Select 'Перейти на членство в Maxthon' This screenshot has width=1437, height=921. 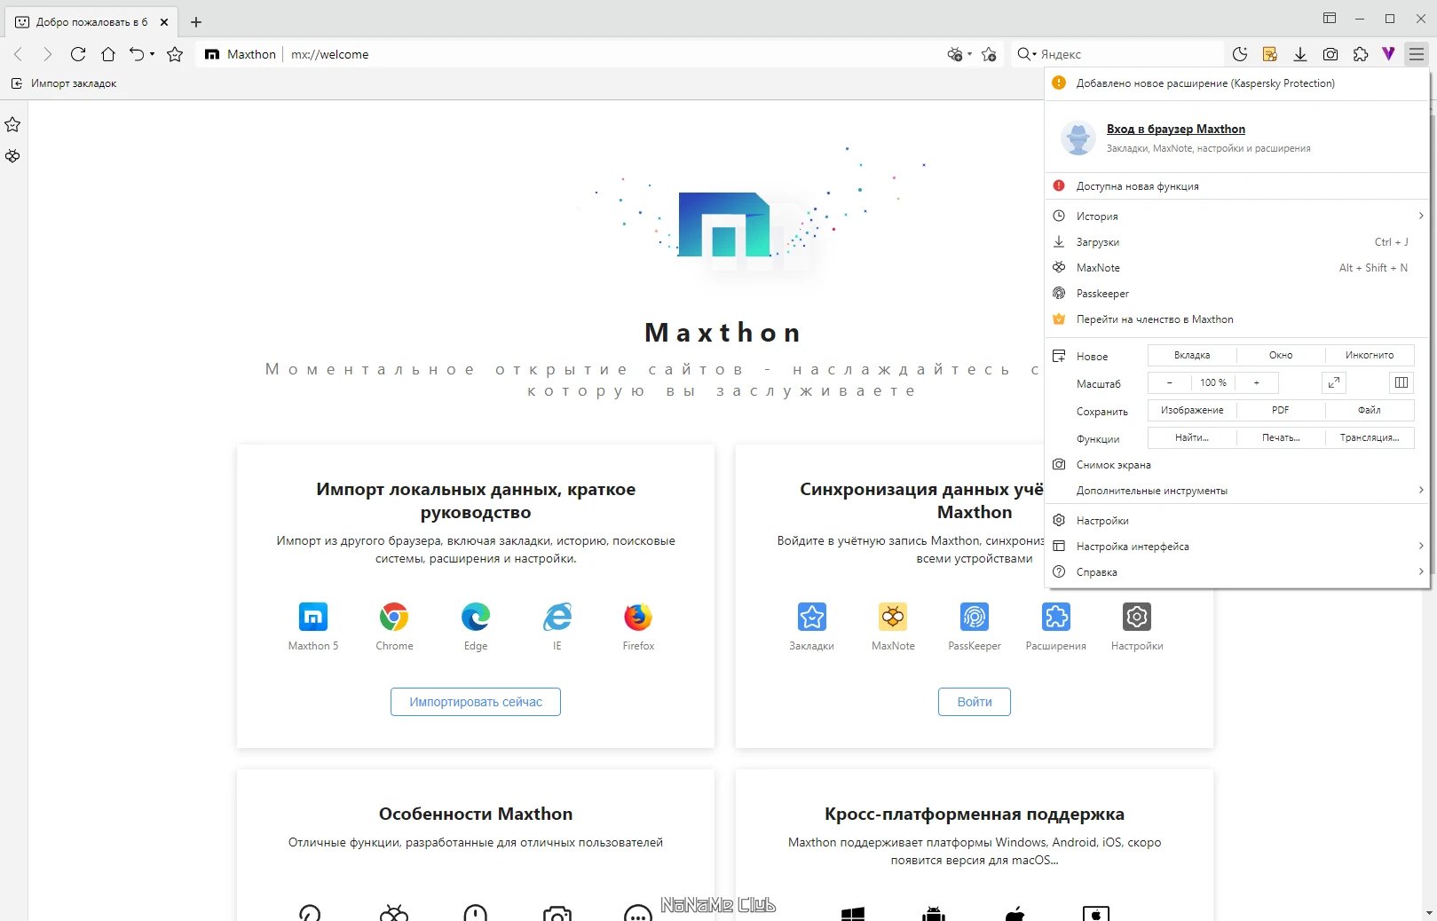[1237, 319]
